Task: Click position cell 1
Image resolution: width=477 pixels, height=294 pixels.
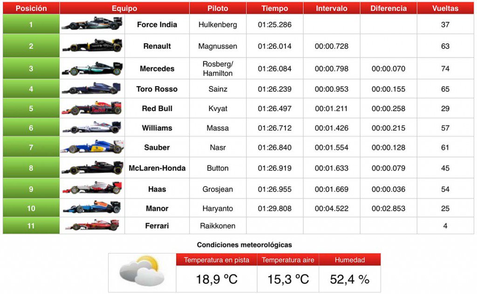Action: point(31,24)
